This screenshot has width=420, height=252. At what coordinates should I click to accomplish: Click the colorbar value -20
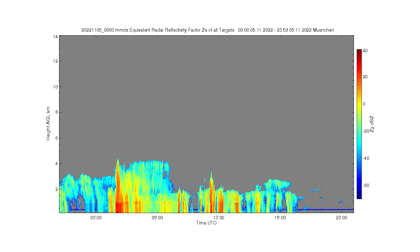pyautogui.click(x=366, y=131)
